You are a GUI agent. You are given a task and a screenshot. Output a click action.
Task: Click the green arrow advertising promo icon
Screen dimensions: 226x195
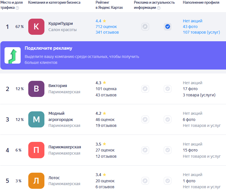(x=12, y=55)
